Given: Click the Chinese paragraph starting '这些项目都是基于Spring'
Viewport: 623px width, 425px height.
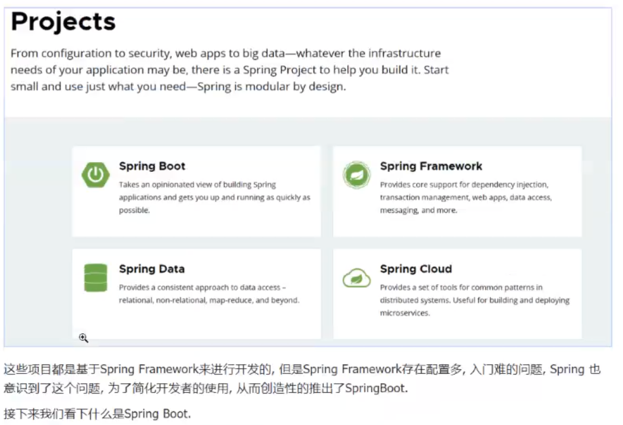Looking at the screenshot, I should (x=302, y=379).
